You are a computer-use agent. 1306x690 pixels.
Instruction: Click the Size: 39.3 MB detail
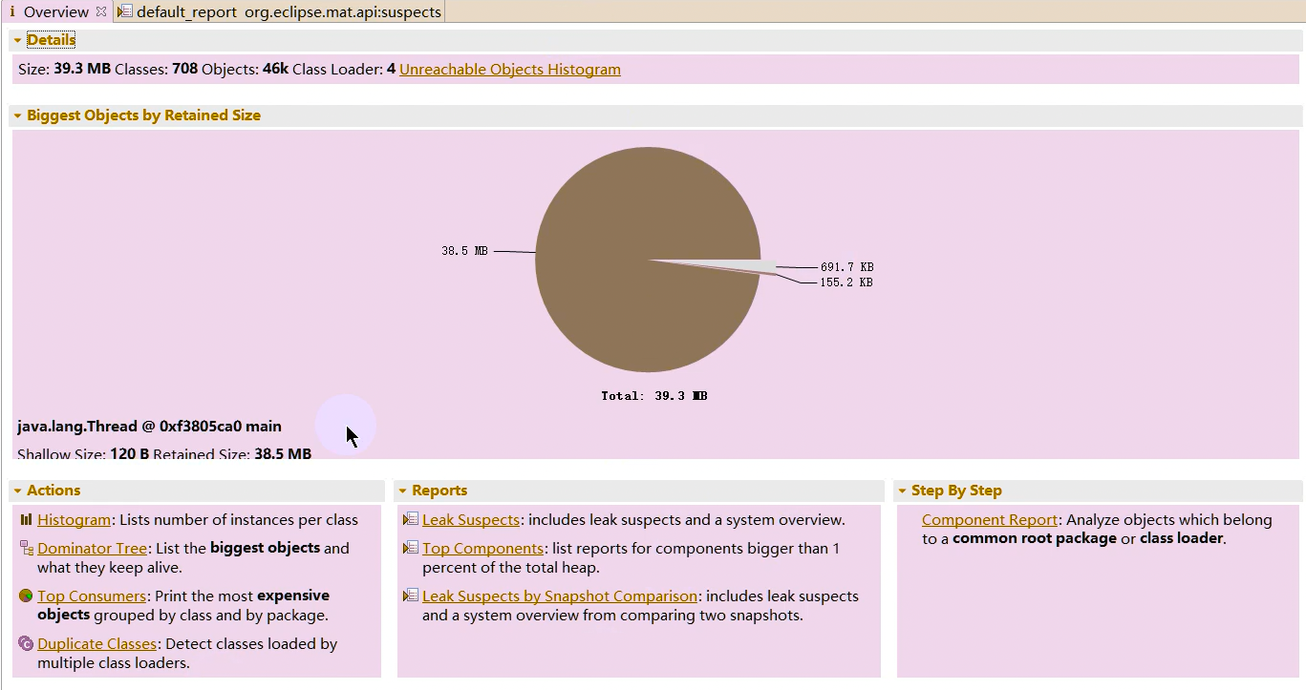64,70
